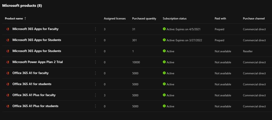Click Prepaid in the 301-quantity Students row

[x=220, y=40]
